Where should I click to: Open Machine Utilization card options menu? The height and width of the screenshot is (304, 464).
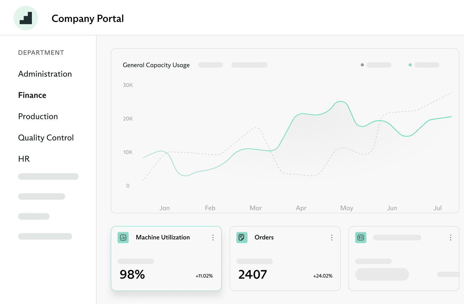tap(213, 238)
